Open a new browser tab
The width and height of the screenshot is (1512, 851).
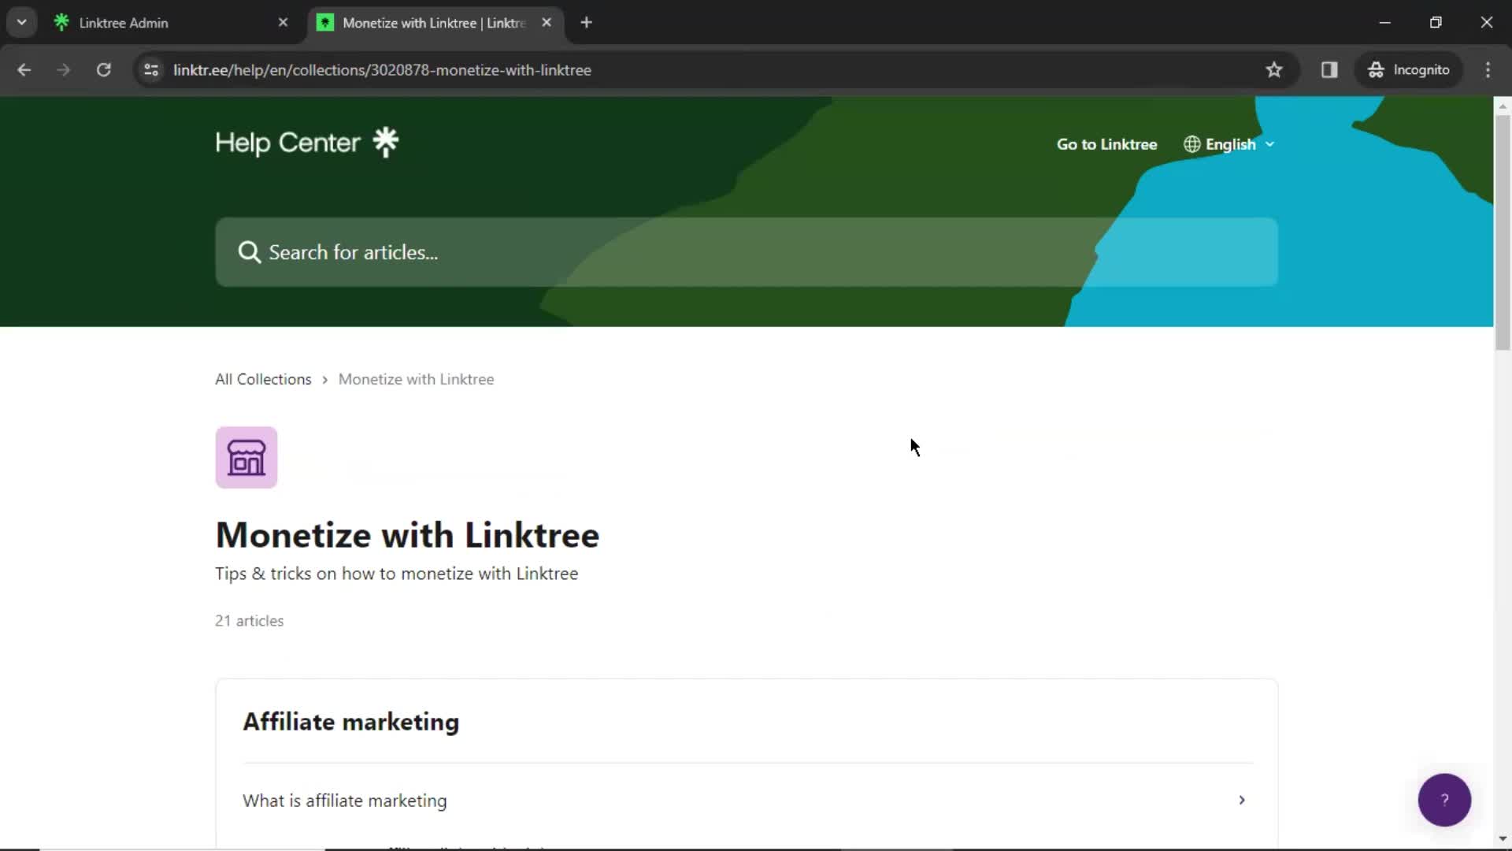pos(586,23)
